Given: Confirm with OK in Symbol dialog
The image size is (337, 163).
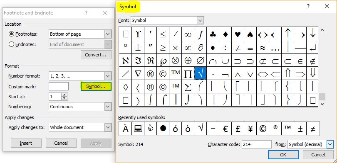Looking at the screenshot, I should 283,155.
